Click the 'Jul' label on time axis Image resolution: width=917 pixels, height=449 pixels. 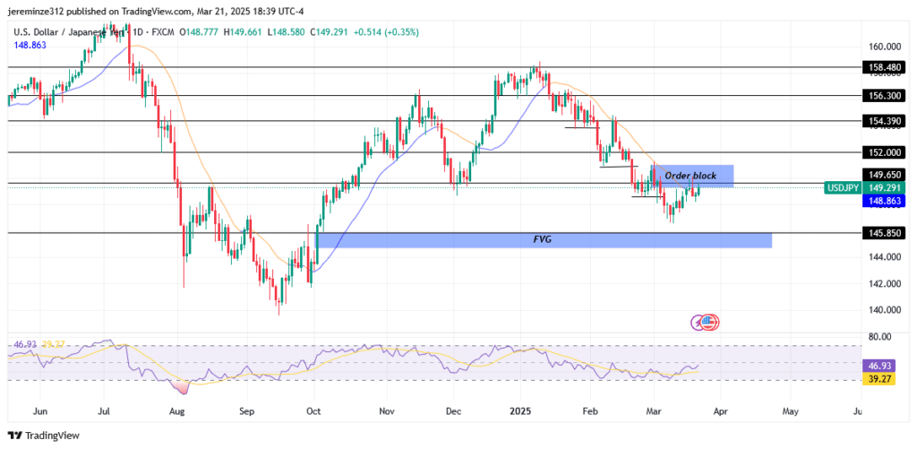tap(104, 411)
